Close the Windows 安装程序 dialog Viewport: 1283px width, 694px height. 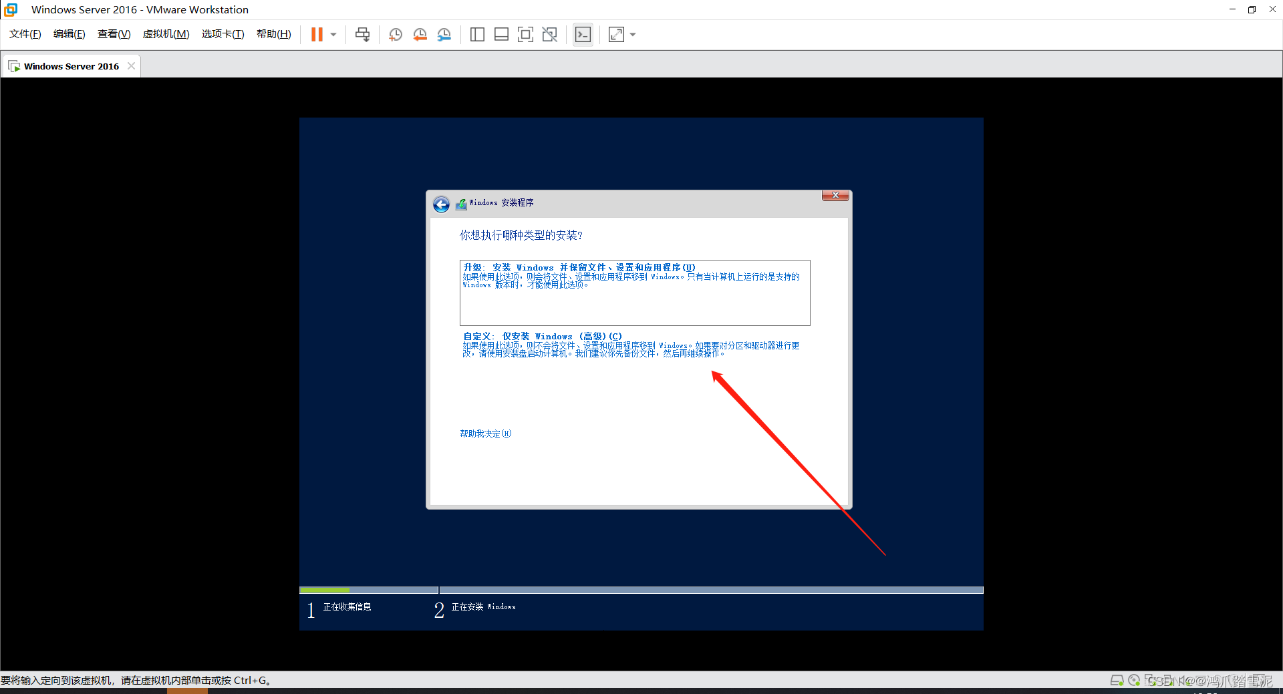835,195
